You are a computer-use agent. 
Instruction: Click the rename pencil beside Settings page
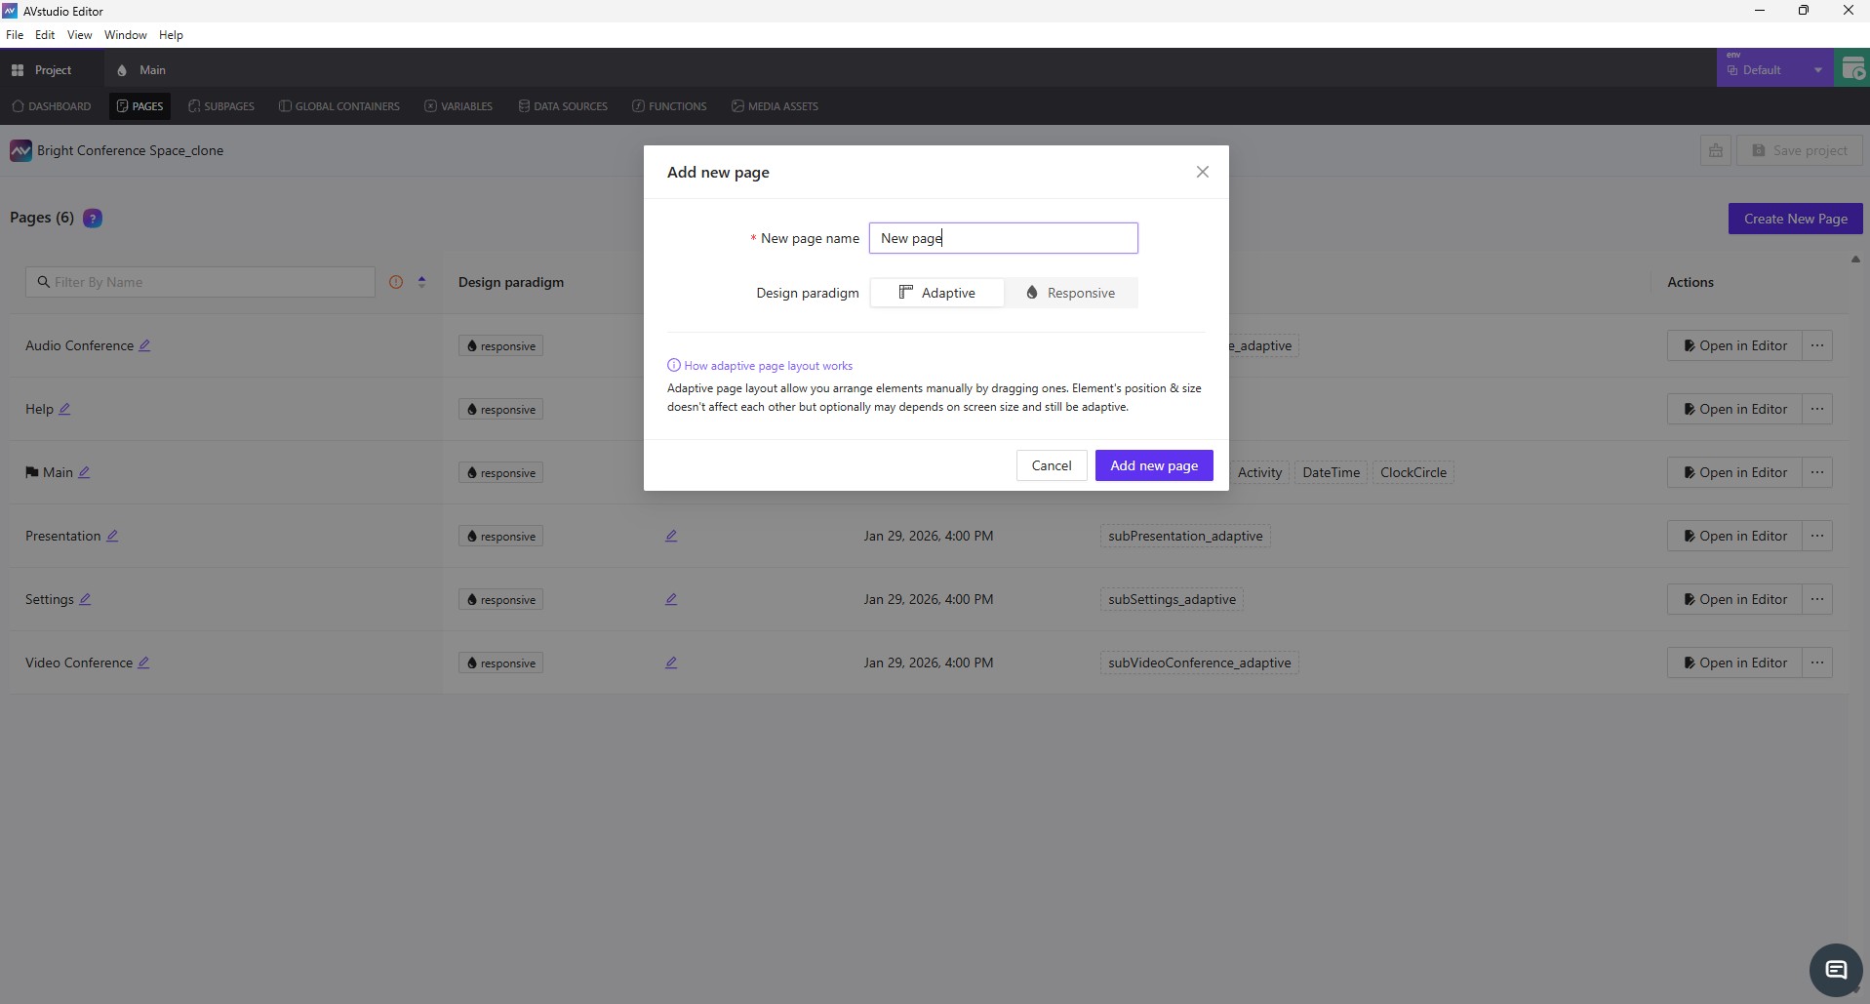coord(85,599)
